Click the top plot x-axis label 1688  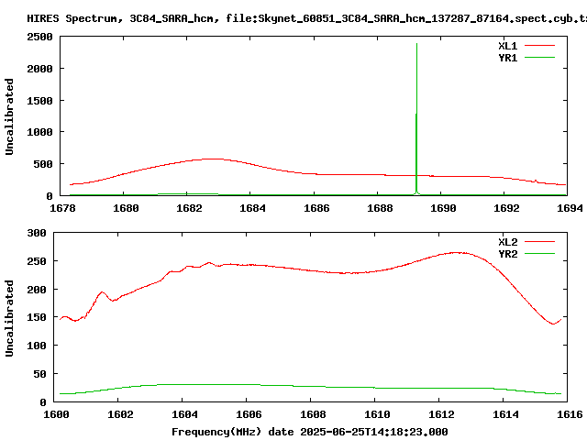tap(380, 208)
